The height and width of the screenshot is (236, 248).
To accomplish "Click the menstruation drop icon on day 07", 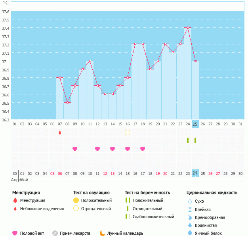I will (x=60, y=132).
